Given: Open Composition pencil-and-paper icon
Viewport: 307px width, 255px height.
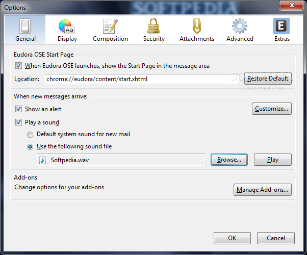Looking at the screenshot, I should pyautogui.click(x=110, y=26).
